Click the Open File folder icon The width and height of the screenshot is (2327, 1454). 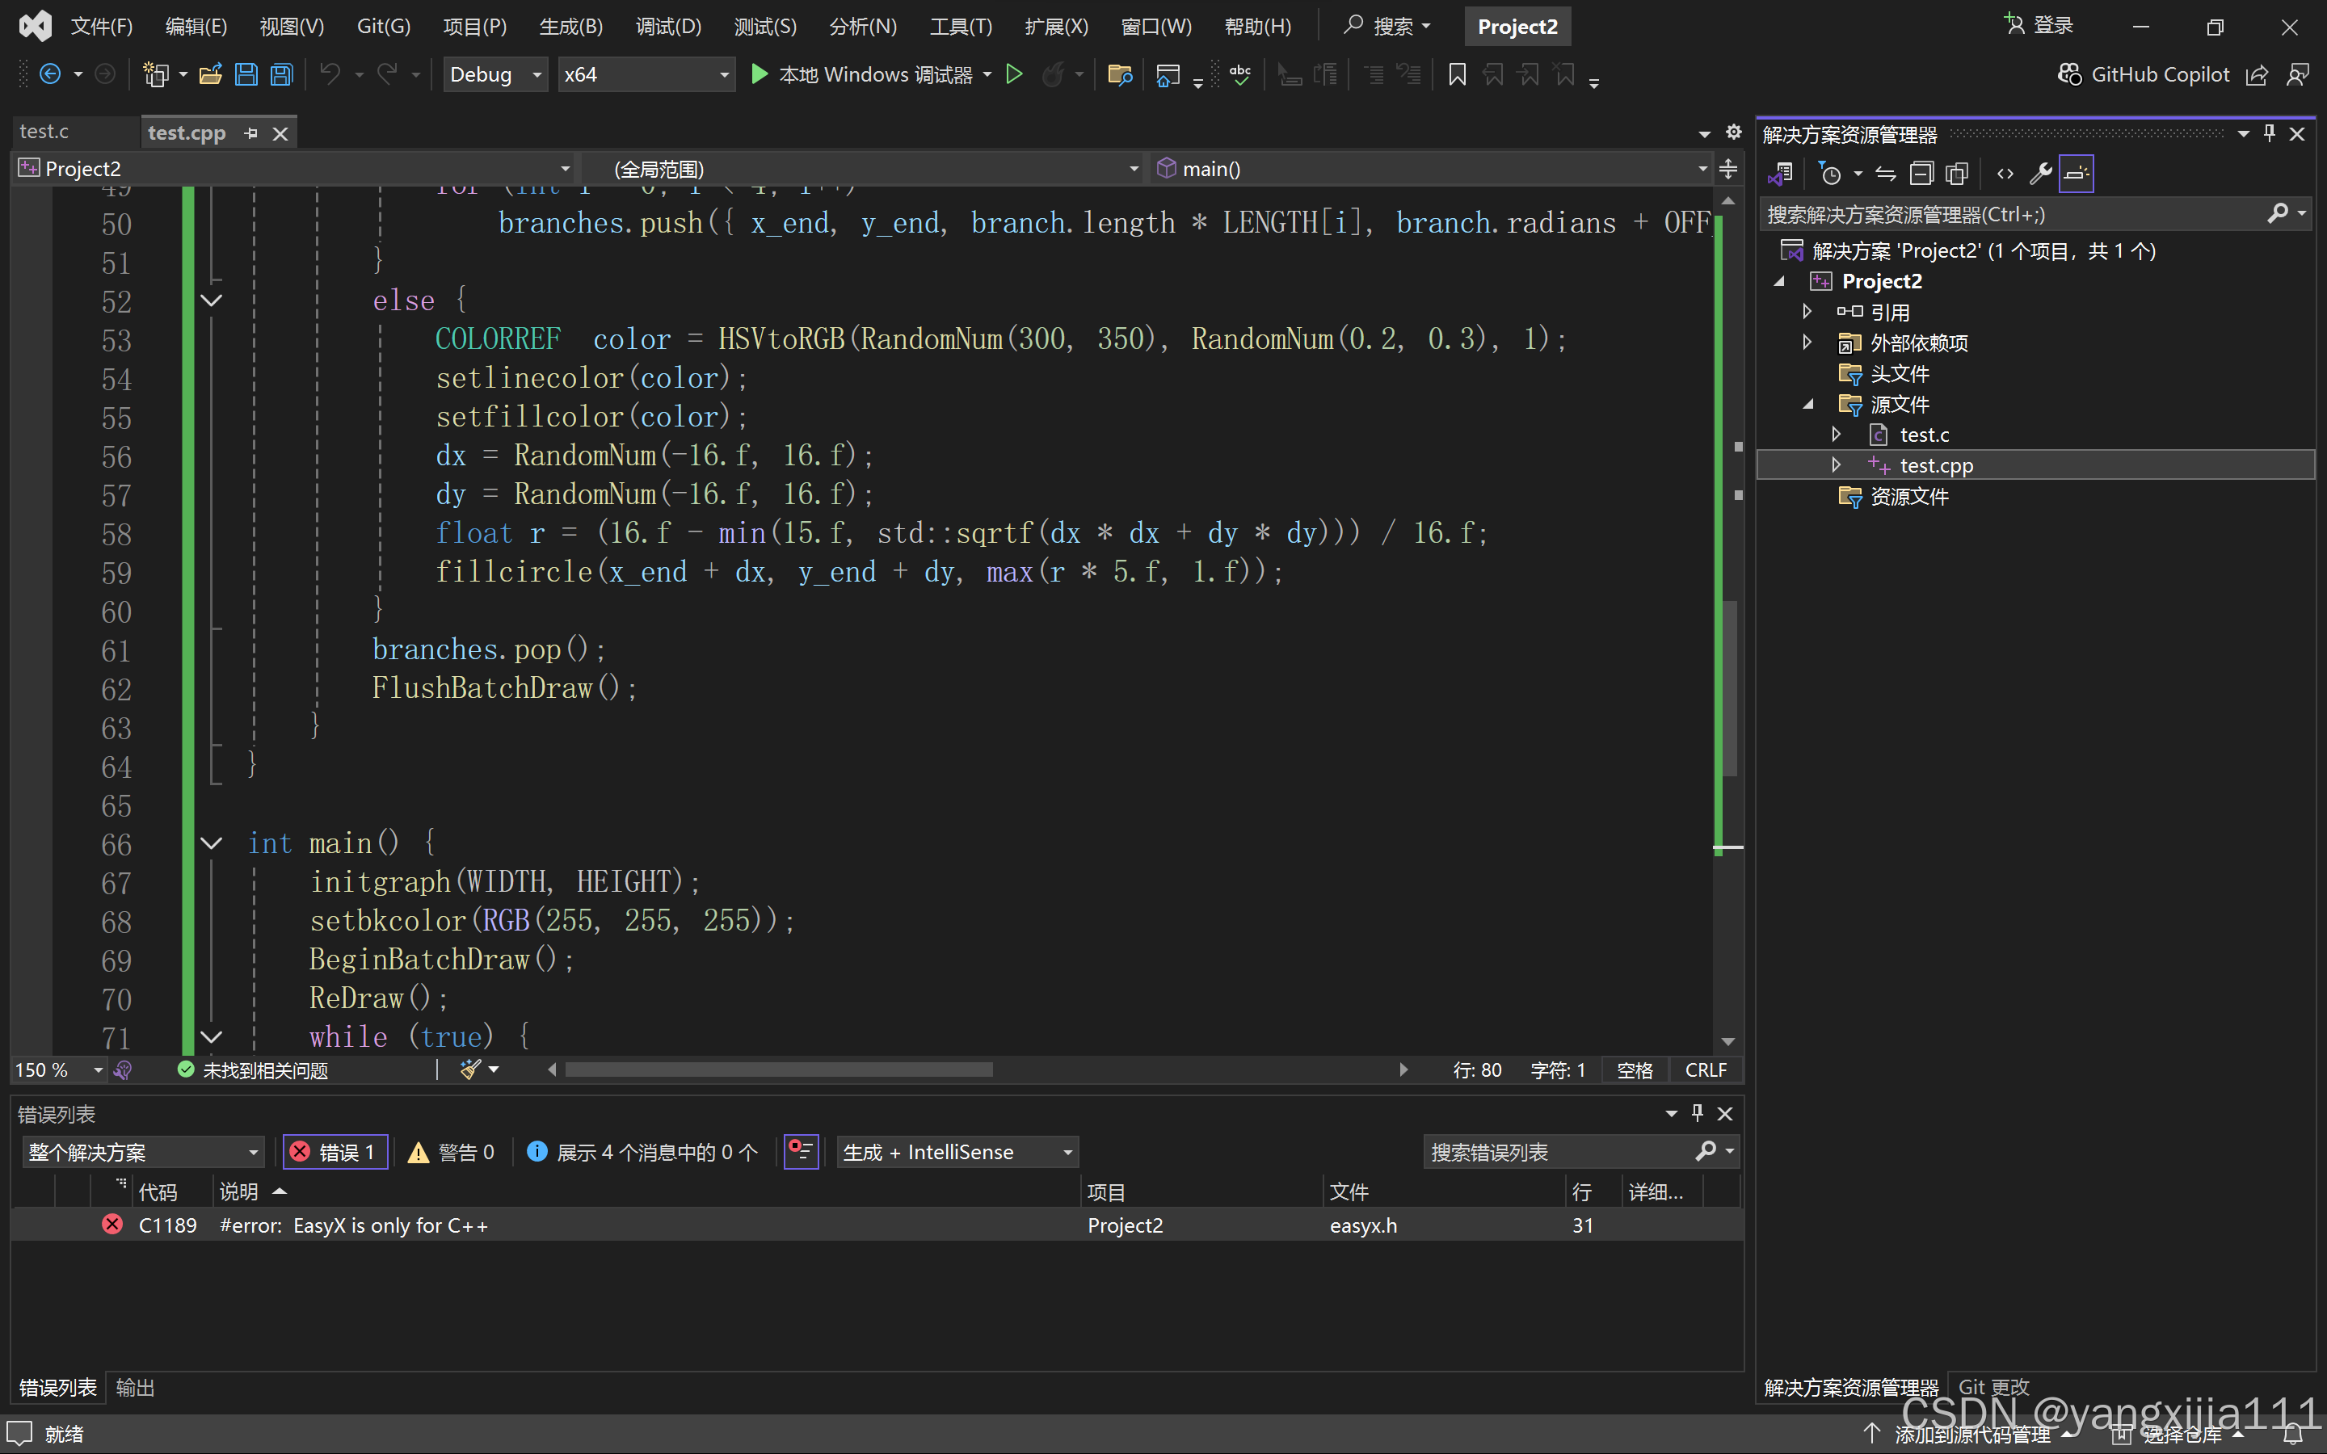211,74
